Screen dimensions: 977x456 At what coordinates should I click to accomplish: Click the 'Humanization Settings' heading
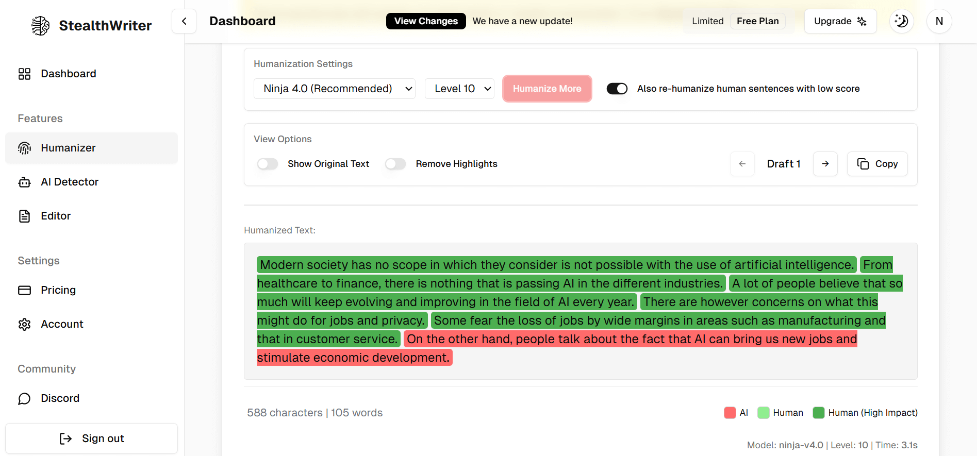[x=303, y=64]
